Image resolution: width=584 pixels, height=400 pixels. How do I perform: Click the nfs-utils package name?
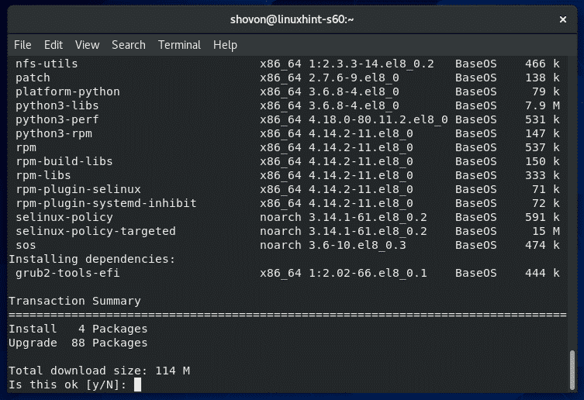(47, 64)
